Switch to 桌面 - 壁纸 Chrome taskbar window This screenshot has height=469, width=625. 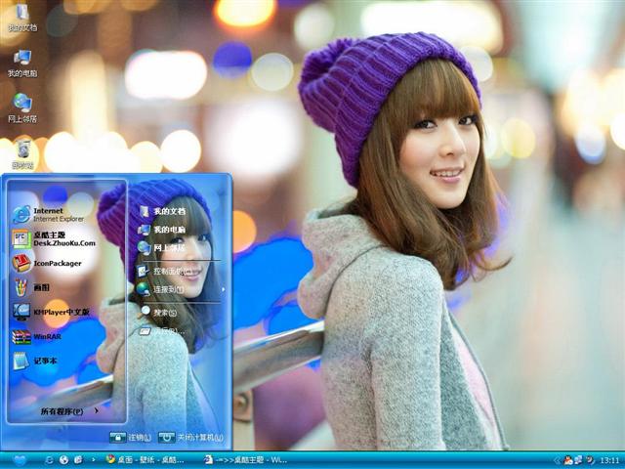point(146,460)
